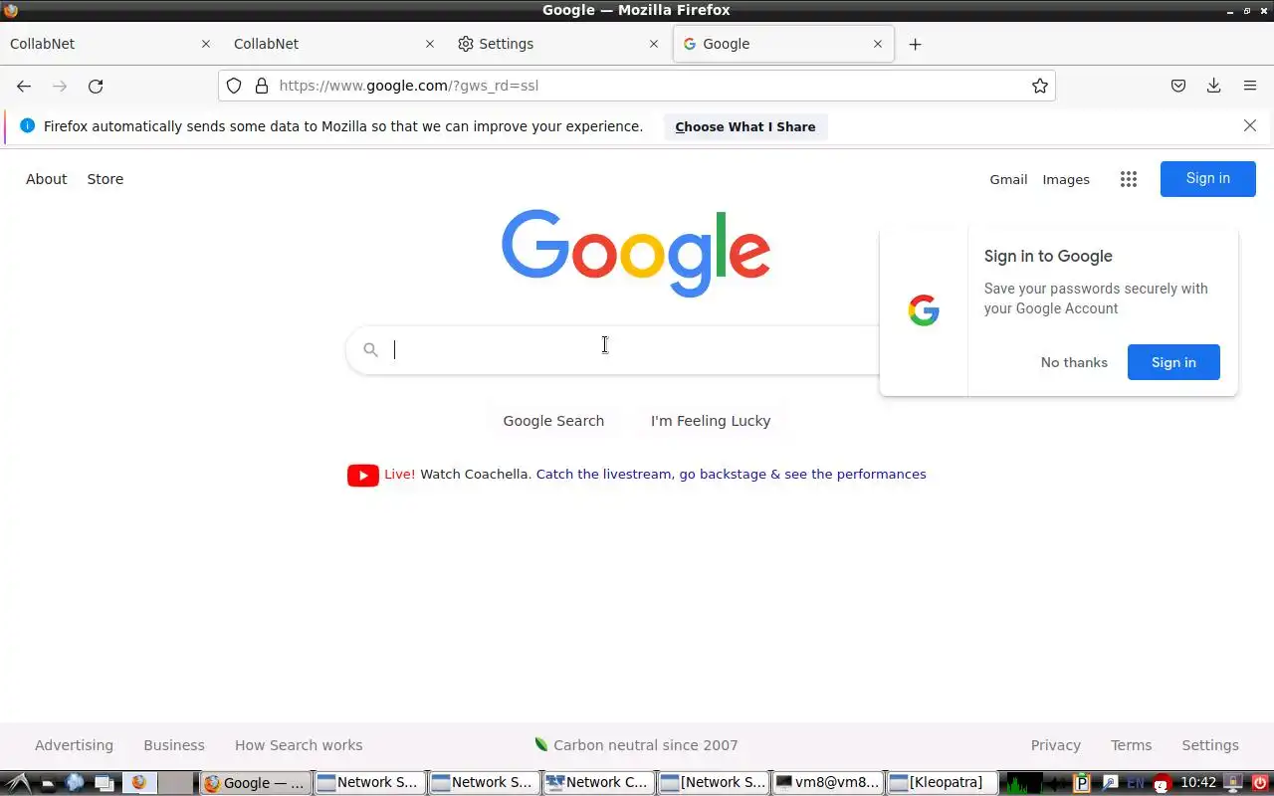Viewport: 1274px width, 796px height.
Task: Click the padlock site security icon
Action: [x=262, y=86]
